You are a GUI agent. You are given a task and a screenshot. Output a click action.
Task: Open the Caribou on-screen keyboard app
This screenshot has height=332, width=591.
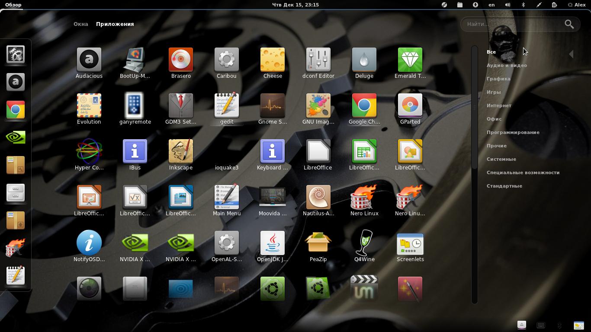tap(227, 63)
